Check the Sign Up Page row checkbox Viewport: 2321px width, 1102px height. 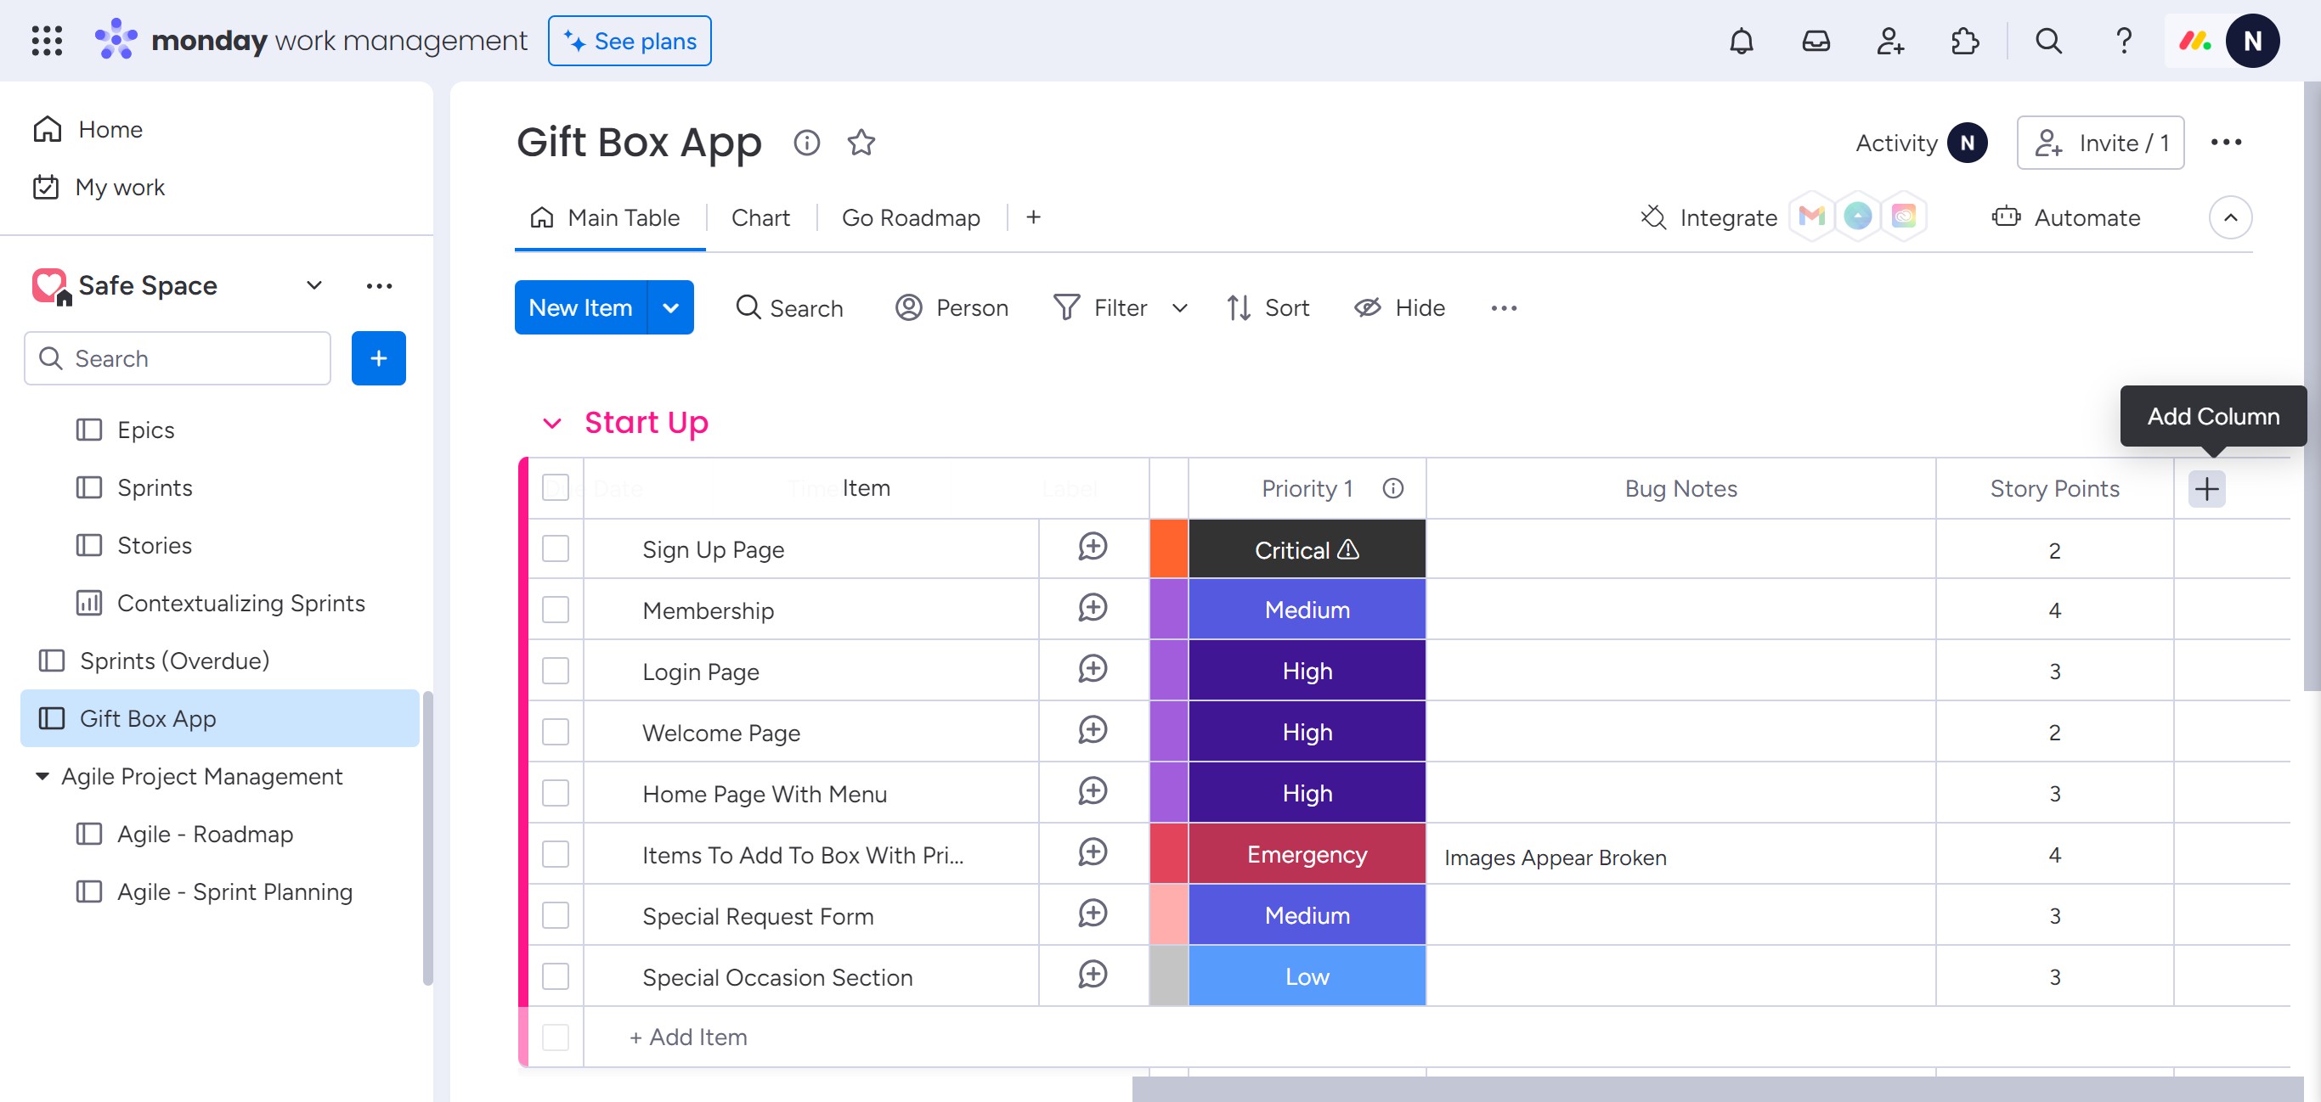pos(556,548)
